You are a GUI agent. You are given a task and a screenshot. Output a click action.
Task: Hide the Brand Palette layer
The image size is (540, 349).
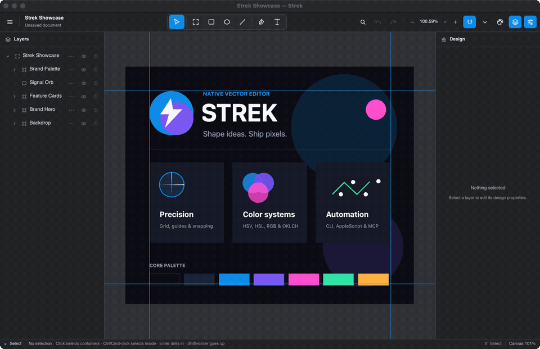(84, 70)
